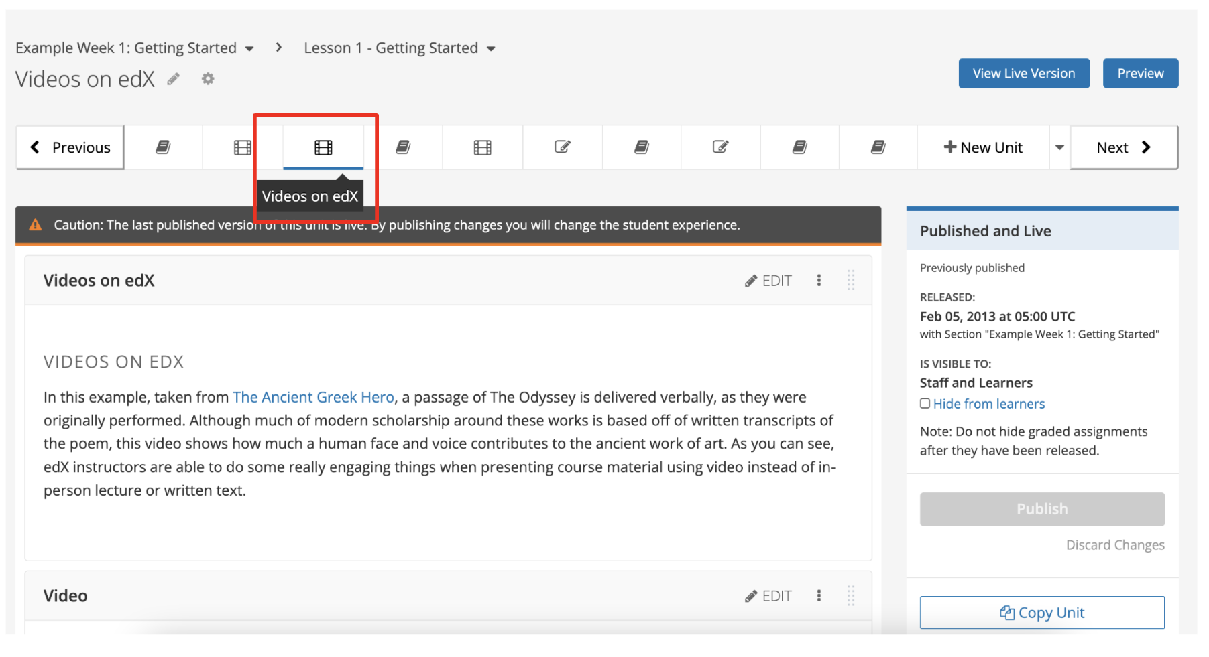The width and height of the screenshot is (1209, 657).
Task: Grab the drag handle of Videos on edX
Action: 850,281
